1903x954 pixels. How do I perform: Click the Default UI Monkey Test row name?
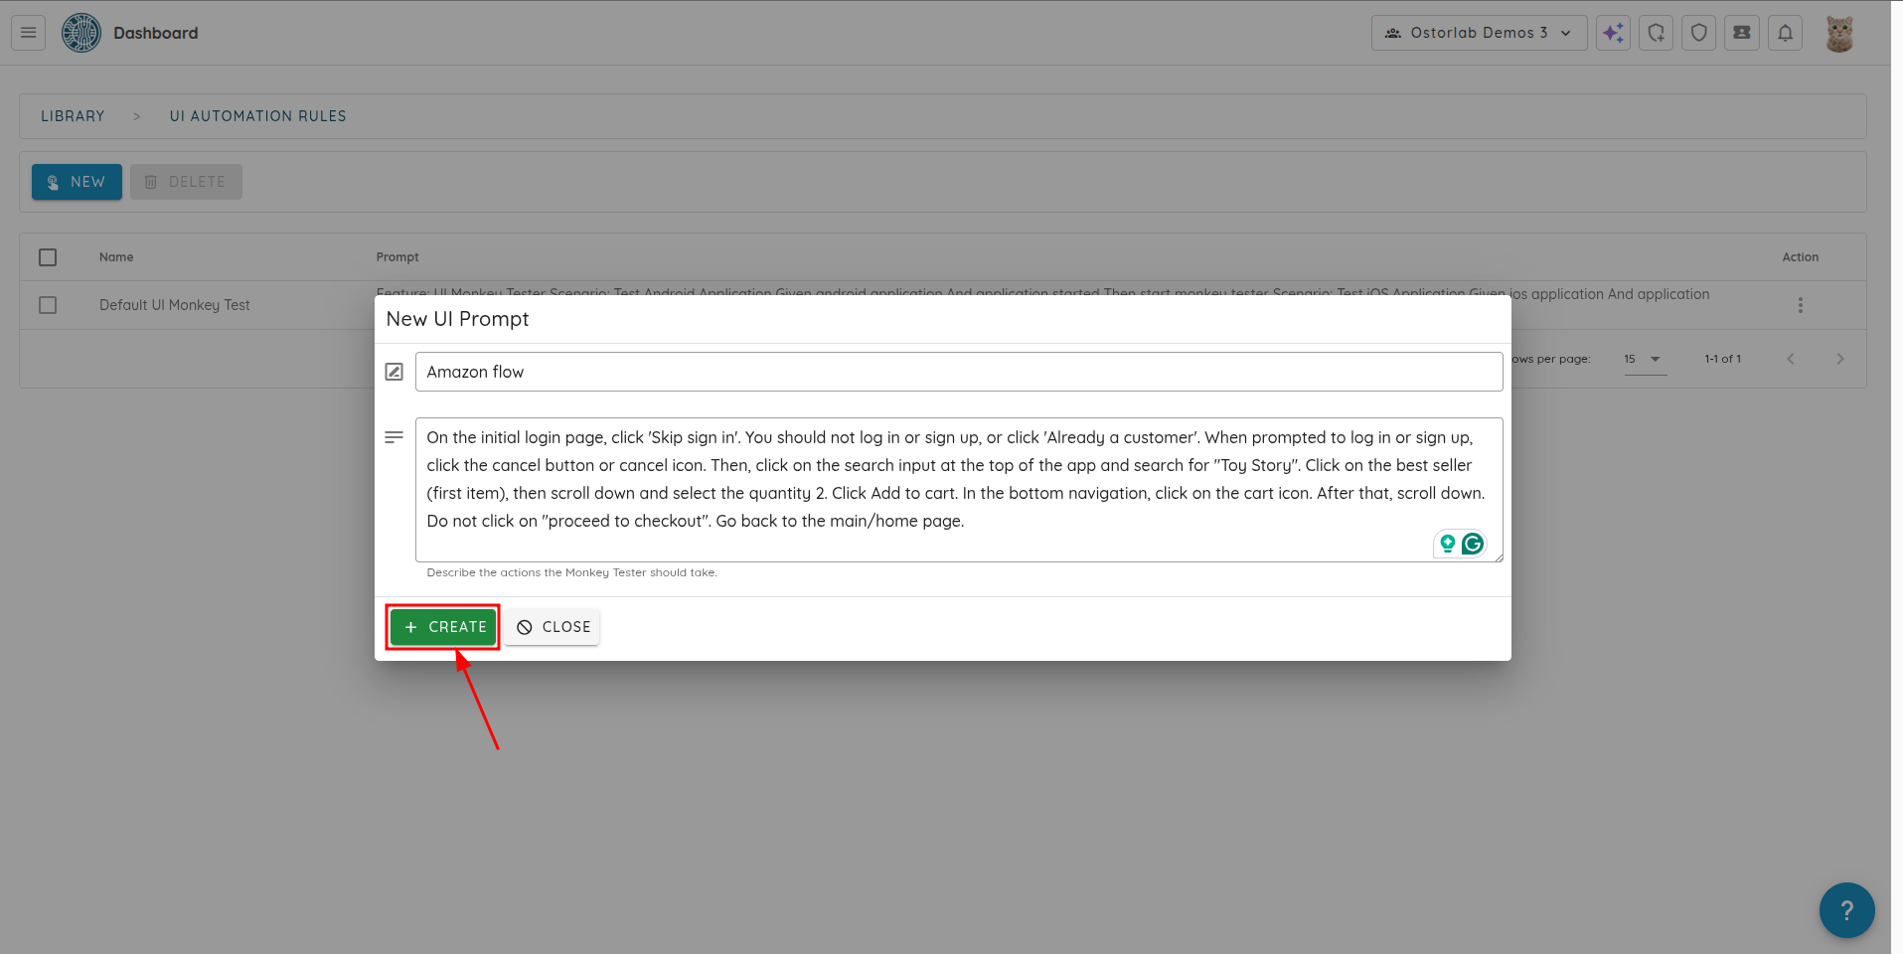coord(175,305)
